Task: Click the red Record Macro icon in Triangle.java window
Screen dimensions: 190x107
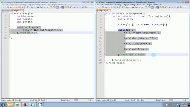Action: 75,7
